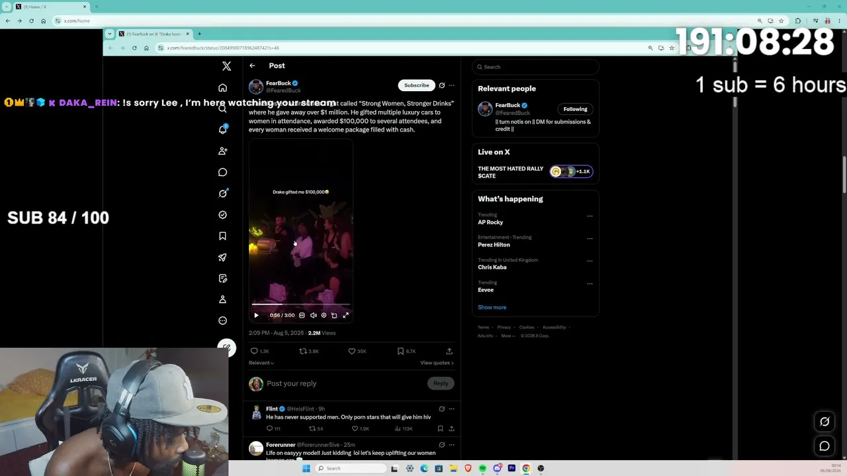Go to Home in X sidebar
The height and width of the screenshot is (476, 847).
tap(222, 87)
